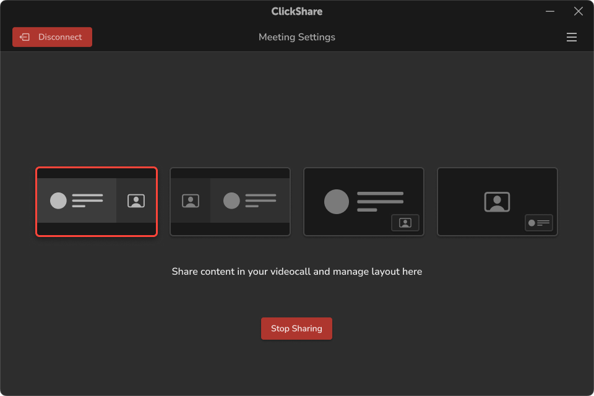Image resolution: width=594 pixels, height=396 pixels.
Task: Click the small content inset in fourth layout
Action: click(x=539, y=223)
